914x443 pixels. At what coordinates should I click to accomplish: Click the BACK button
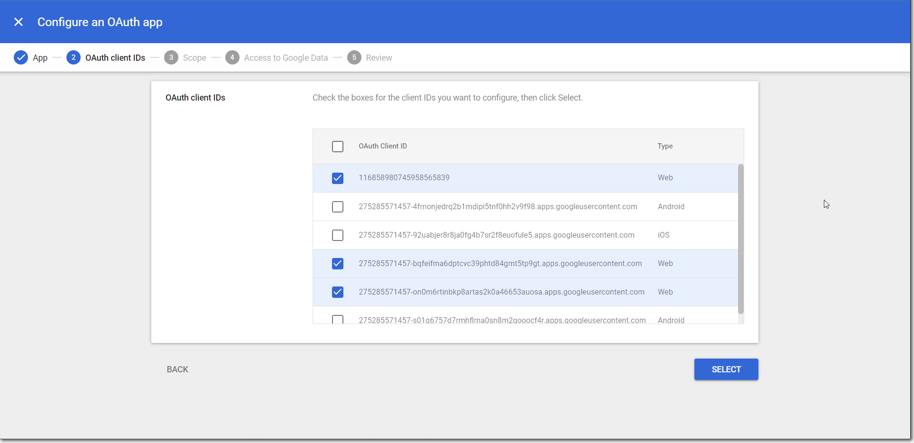(177, 369)
